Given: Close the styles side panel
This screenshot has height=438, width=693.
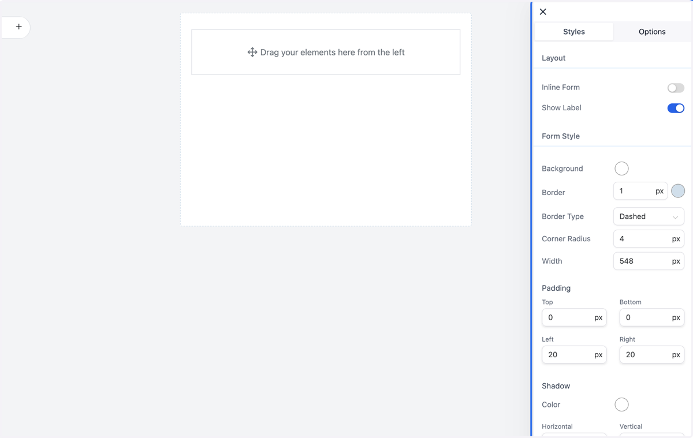Looking at the screenshot, I should point(543,12).
